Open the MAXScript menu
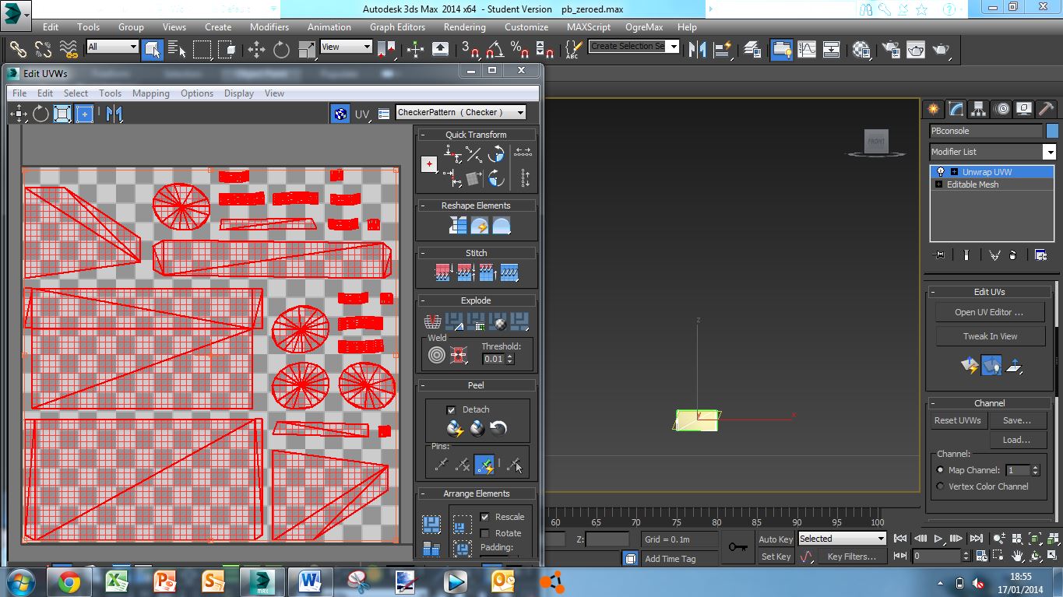 coord(589,26)
